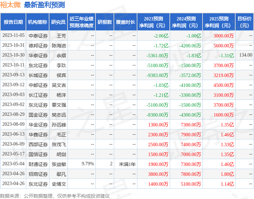Click the 1.14亿 forecast value
The width and height of the screenshot is (254, 199).
point(227,184)
